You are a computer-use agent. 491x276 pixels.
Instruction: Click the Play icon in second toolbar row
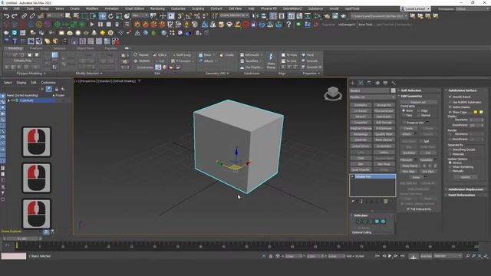pos(92,25)
